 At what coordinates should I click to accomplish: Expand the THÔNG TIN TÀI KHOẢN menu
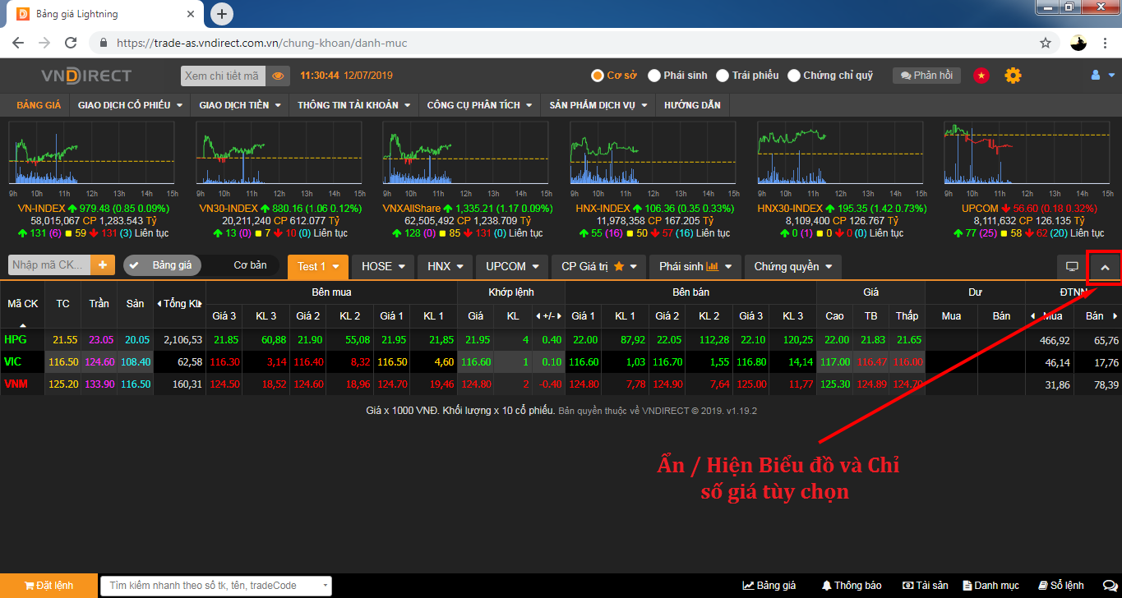coord(353,105)
